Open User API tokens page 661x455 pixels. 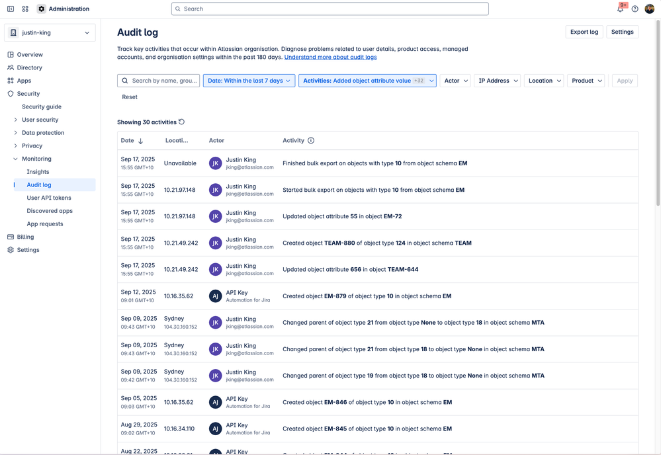click(49, 198)
